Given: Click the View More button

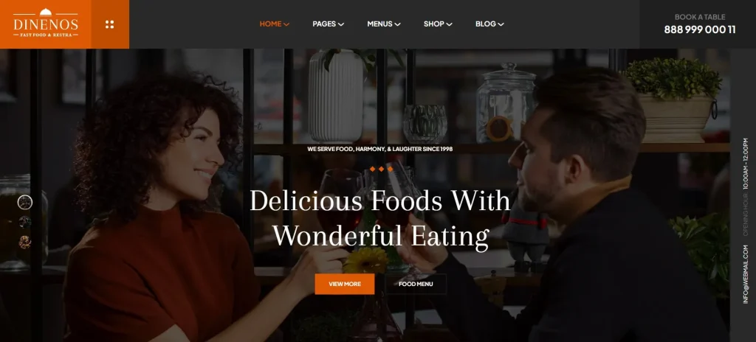Looking at the screenshot, I should tap(345, 284).
